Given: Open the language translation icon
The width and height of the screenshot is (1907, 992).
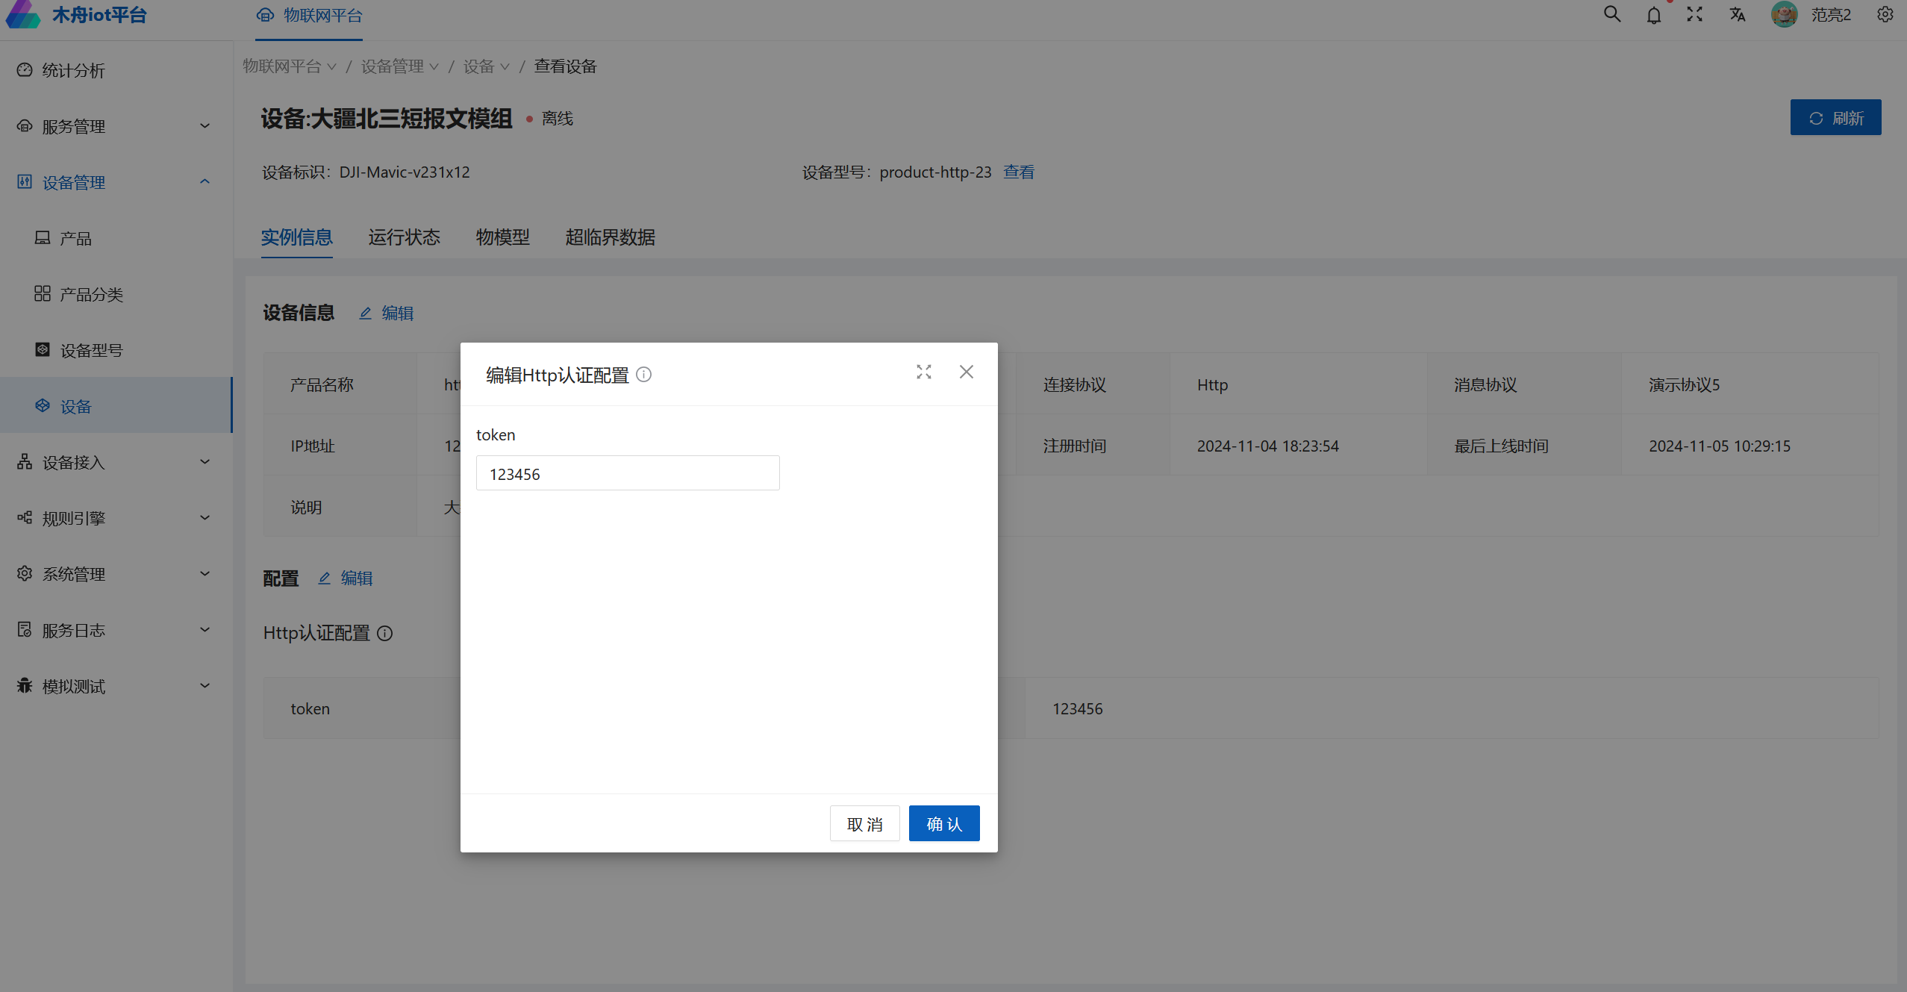Looking at the screenshot, I should click(x=1738, y=14).
